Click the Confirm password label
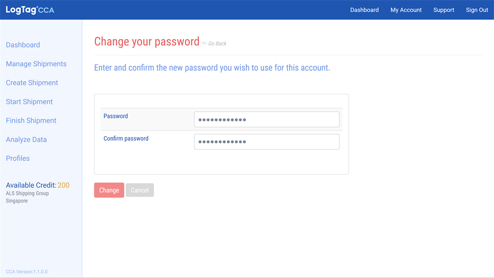Viewport: 494px width, 278px height. click(126, 139)
